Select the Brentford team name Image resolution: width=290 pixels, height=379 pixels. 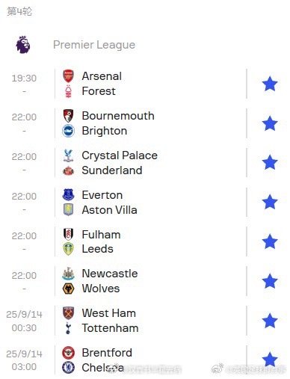tap(107, 353)
